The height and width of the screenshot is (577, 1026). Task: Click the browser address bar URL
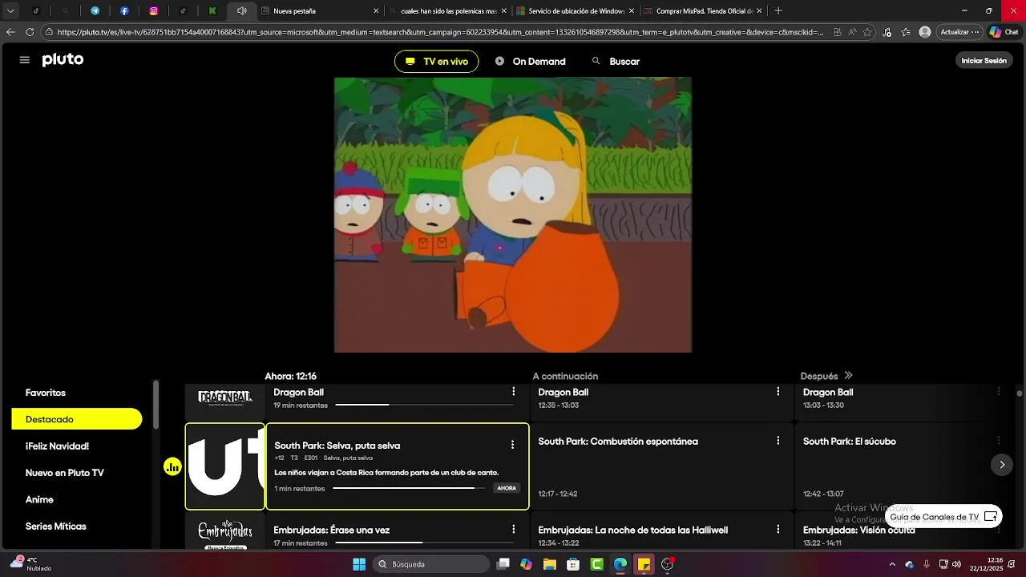pos(439,32)
